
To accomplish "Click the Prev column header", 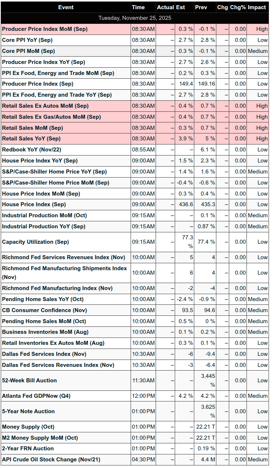I will click(x=201, y=7).
